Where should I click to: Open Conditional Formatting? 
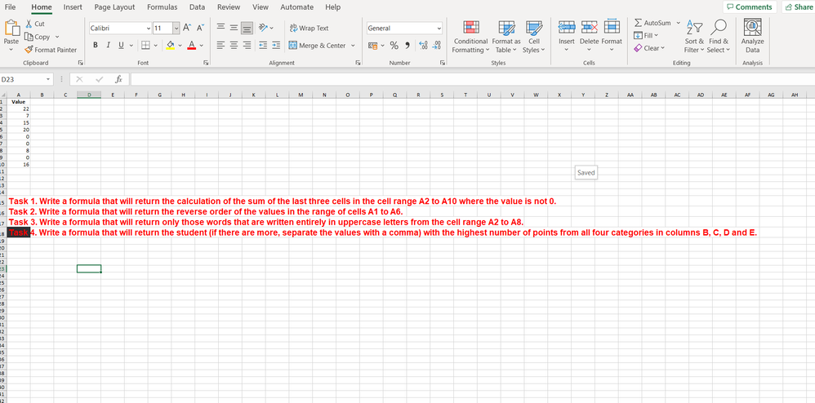(x=470, y=38)
